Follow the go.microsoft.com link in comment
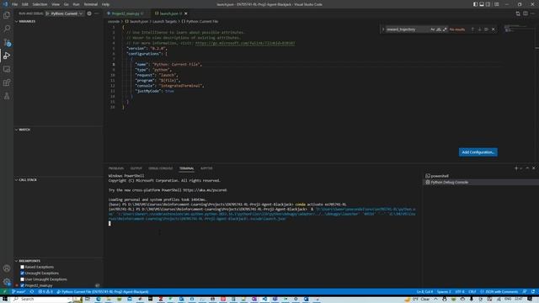Screen dimensions: 539x303 [245, 43]
